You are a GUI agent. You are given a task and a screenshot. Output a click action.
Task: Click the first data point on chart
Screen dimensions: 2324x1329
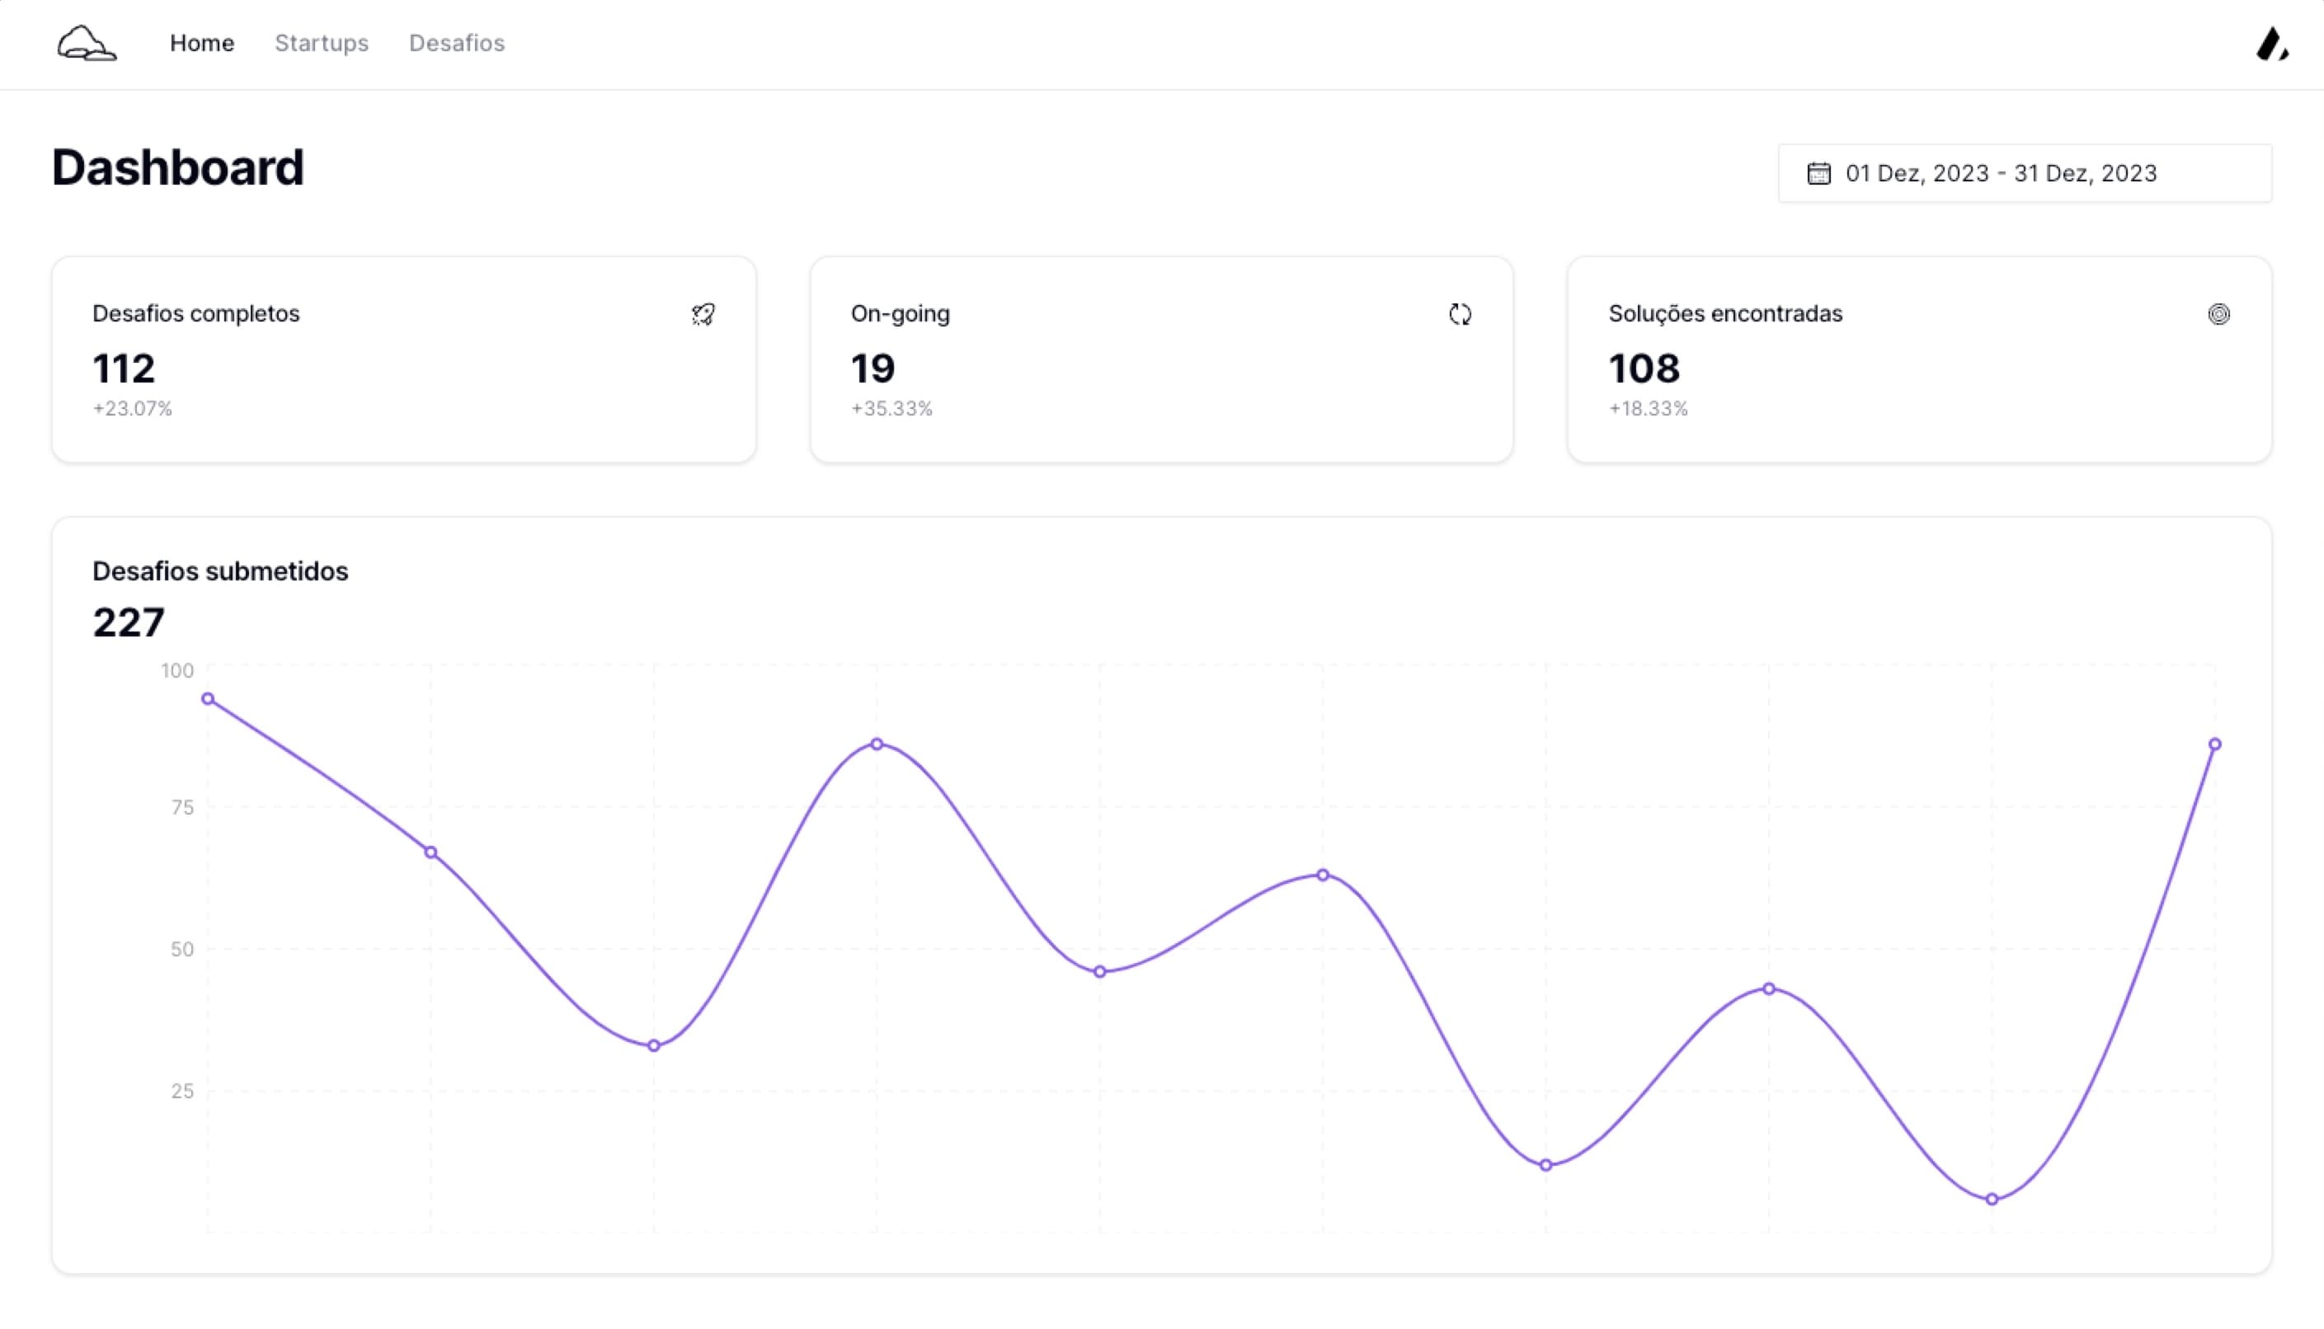pos(208,699)
